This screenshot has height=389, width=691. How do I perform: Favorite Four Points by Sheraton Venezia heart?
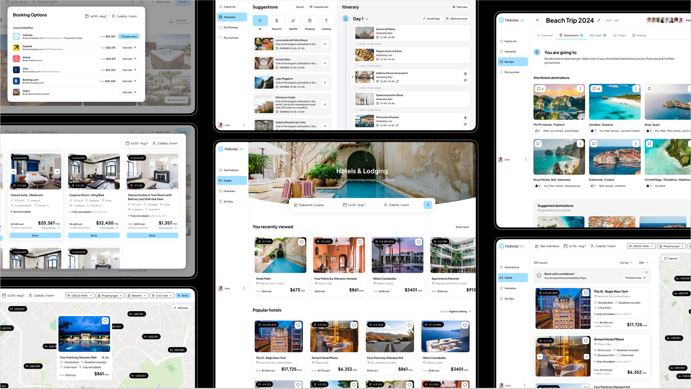(x=360, y=242)
